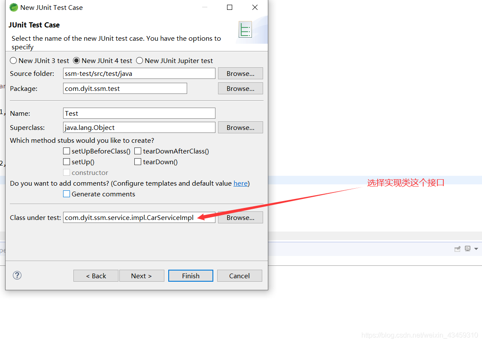Click Finish to create test case
This screenshot has height=343, width=482.
point(191,276)
